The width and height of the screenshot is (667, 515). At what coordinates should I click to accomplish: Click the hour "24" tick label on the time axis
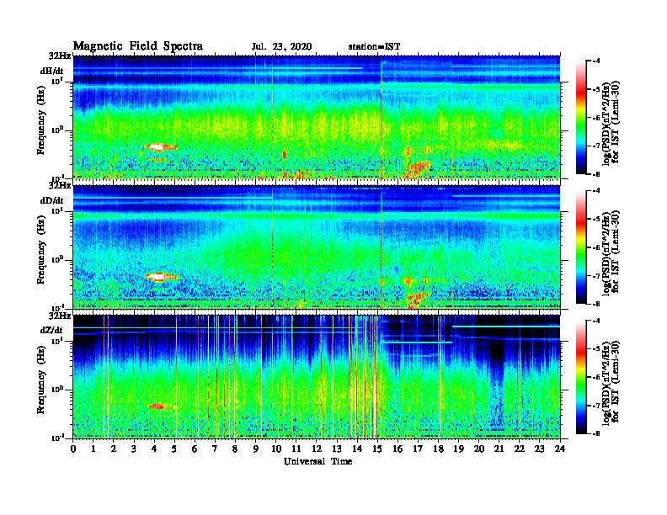pos(560,449)
